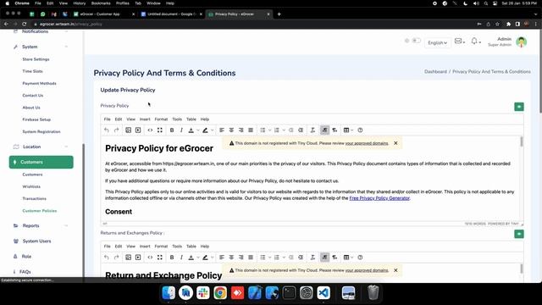Apply italic in Privacy Policy editor
Viewport: 542px width, 305px height.
pyautogui.click(x=181, y=130)
